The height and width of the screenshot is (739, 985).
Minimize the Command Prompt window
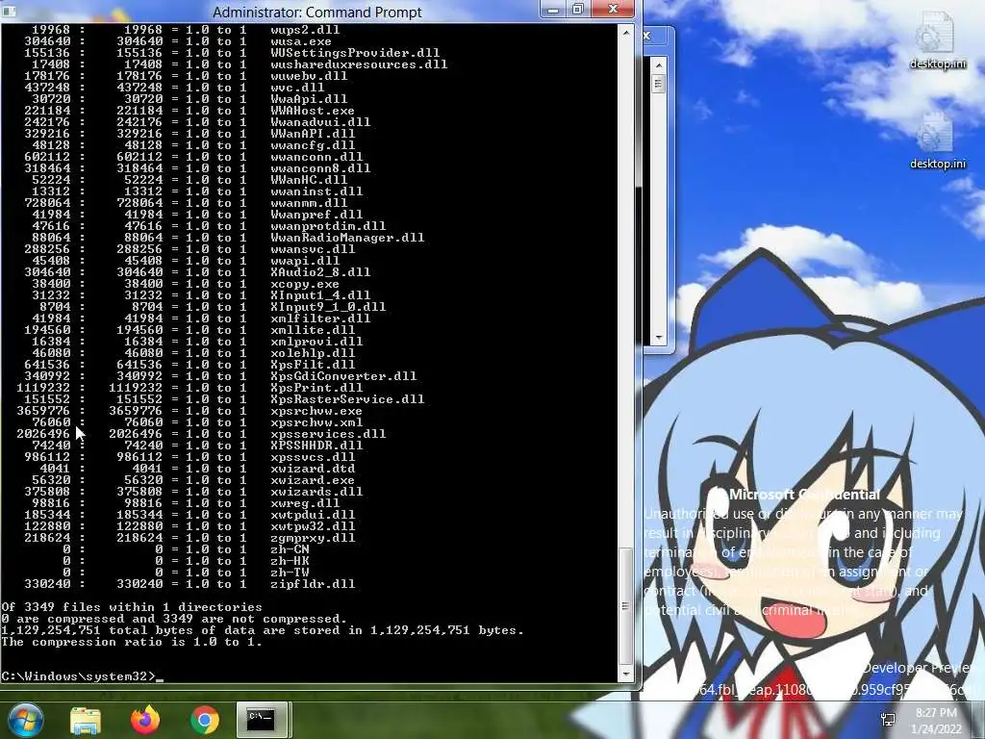[553, 9]
